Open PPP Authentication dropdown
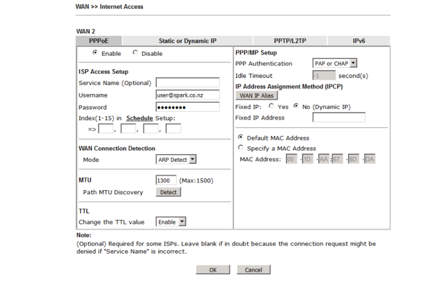Image resolution: width=442 pixels, height=302 pixels. [335, 64]
